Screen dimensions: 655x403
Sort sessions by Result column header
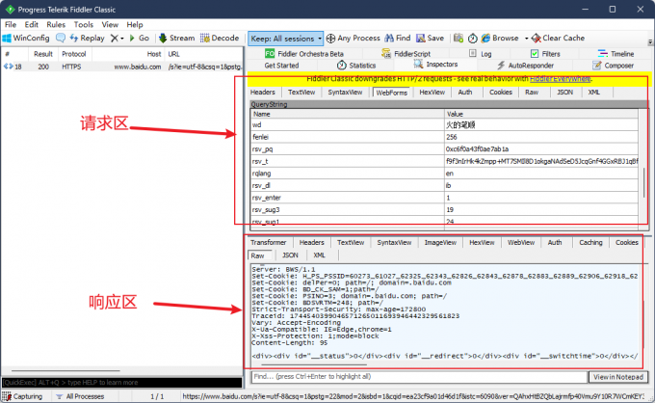click(43, 54)
